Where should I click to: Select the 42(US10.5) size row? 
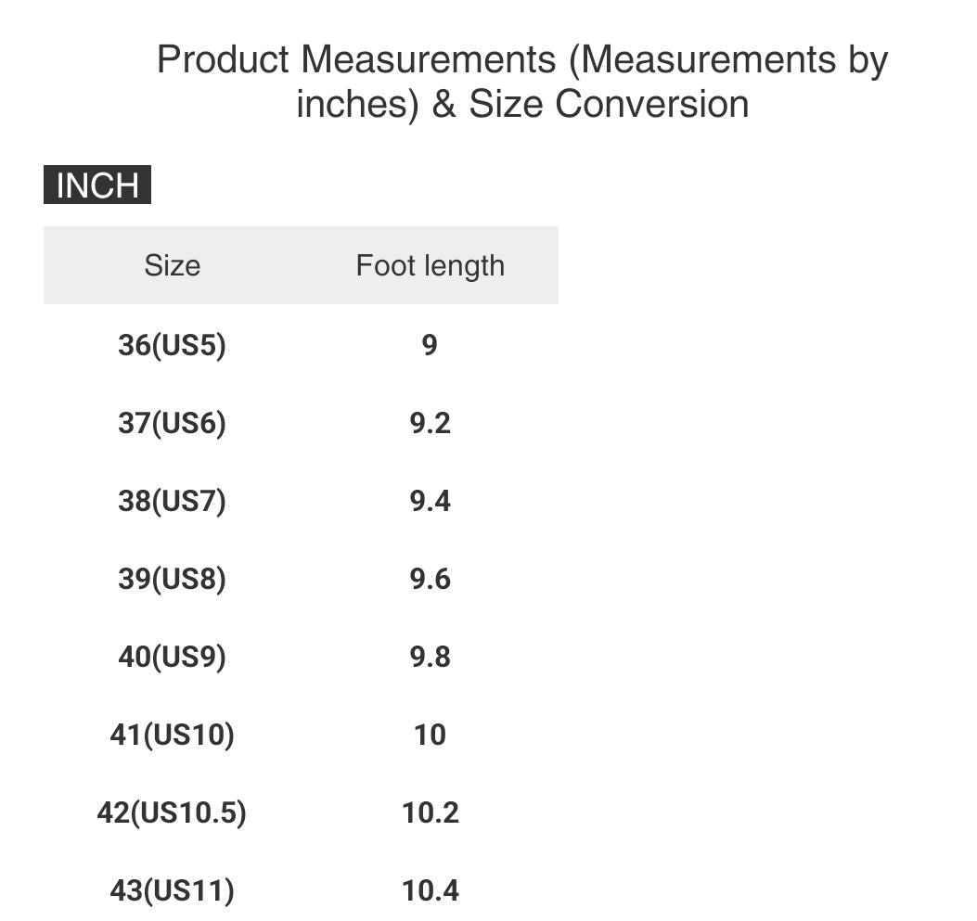coord(301,812)
